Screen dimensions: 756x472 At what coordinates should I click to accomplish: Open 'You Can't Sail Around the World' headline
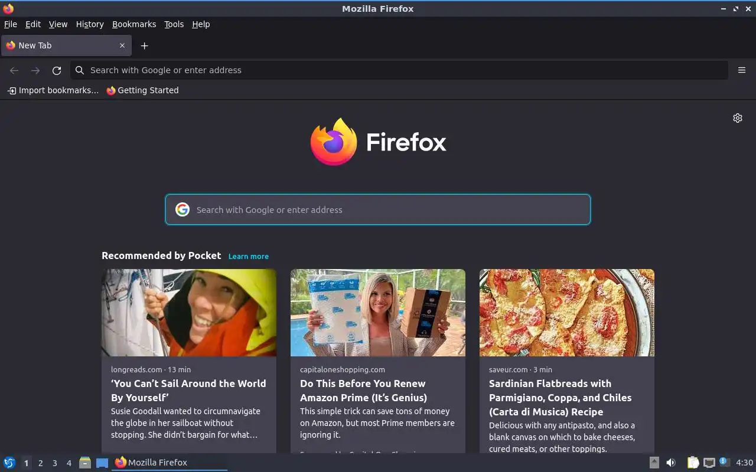[x=188, y=391]
